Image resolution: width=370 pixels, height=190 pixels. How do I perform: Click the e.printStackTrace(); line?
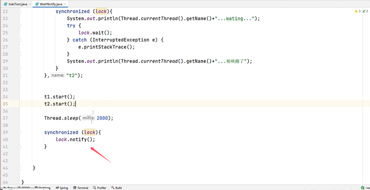coord(107,47)
